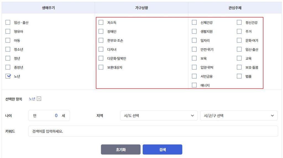This screenshot has width=283, height=158.
Task: Open the 시/도 선택 dropdown
Action: [159, 116]
